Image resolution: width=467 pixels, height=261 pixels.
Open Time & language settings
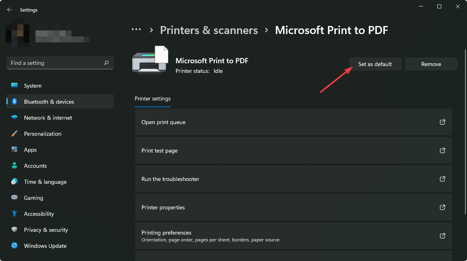point(45,182)
